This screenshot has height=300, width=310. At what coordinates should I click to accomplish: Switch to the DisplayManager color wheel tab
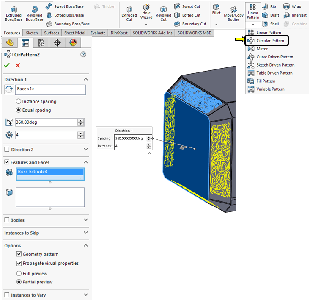point(73,42)
